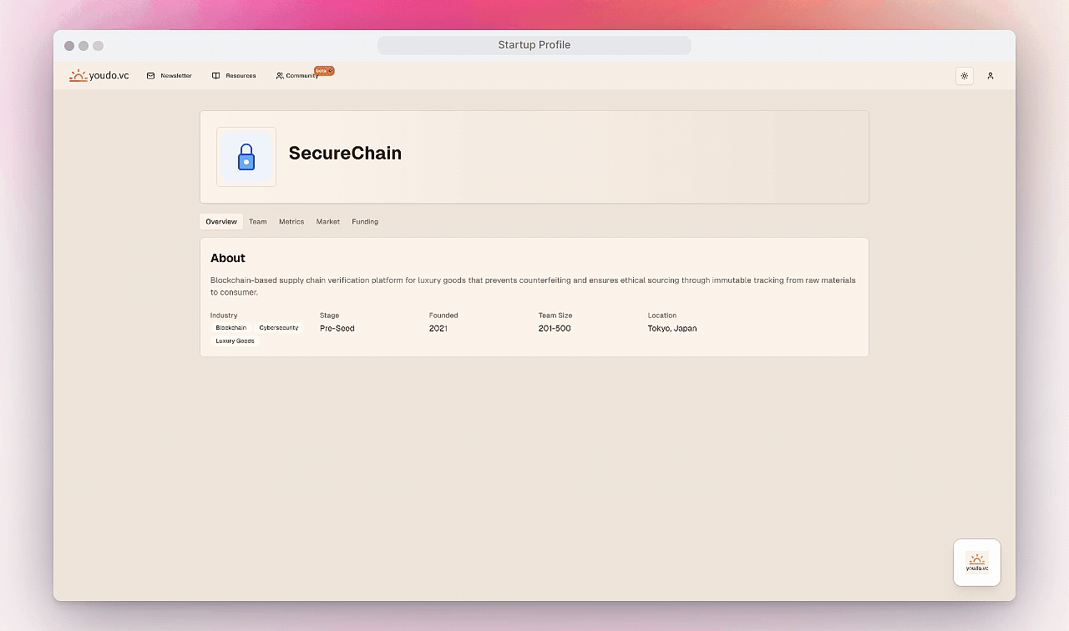Switch to the Team tab
Screen dimensions: 1069x631
click(258, 222)
